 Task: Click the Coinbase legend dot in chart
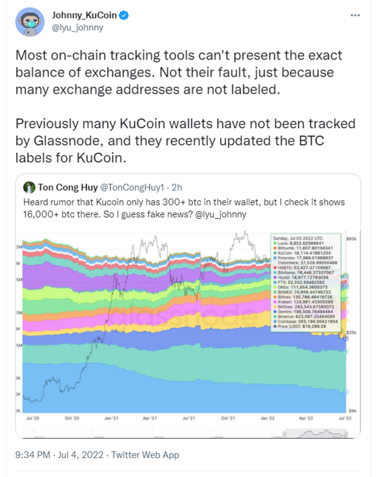pyautogui.click(x=275, y=321)
